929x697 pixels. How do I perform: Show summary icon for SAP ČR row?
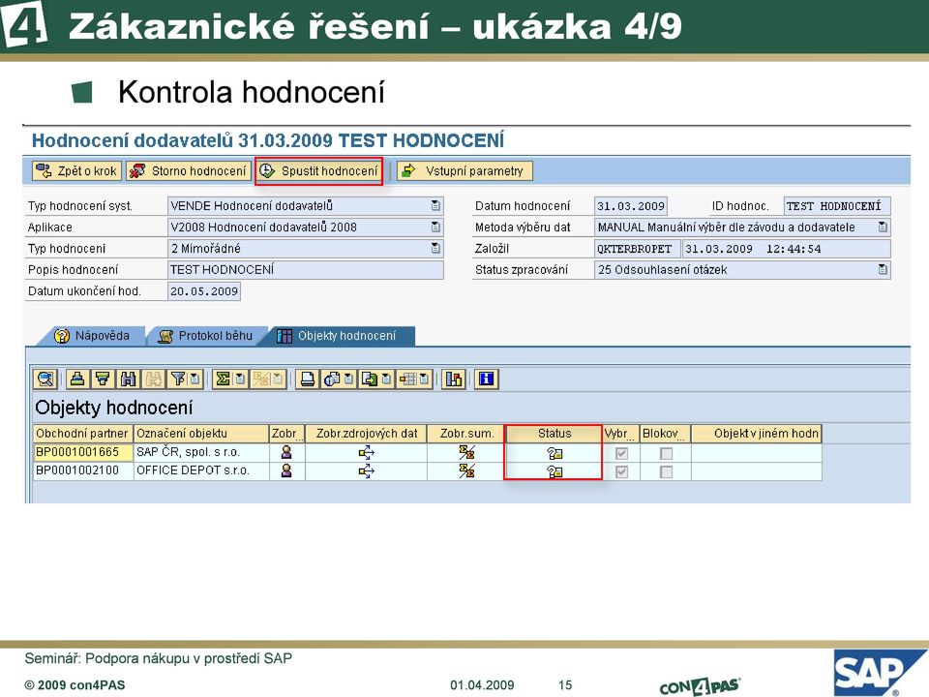point(466,453)
